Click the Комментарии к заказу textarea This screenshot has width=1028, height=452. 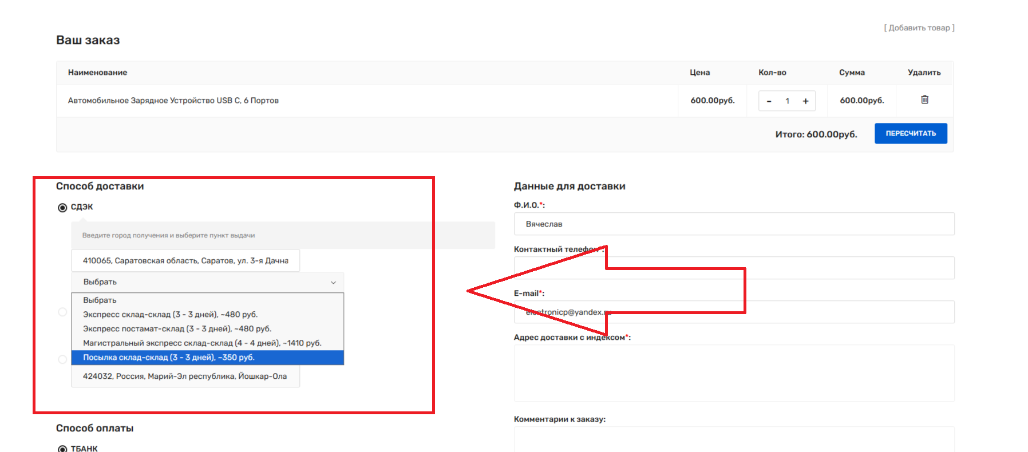tap(733, 439)
